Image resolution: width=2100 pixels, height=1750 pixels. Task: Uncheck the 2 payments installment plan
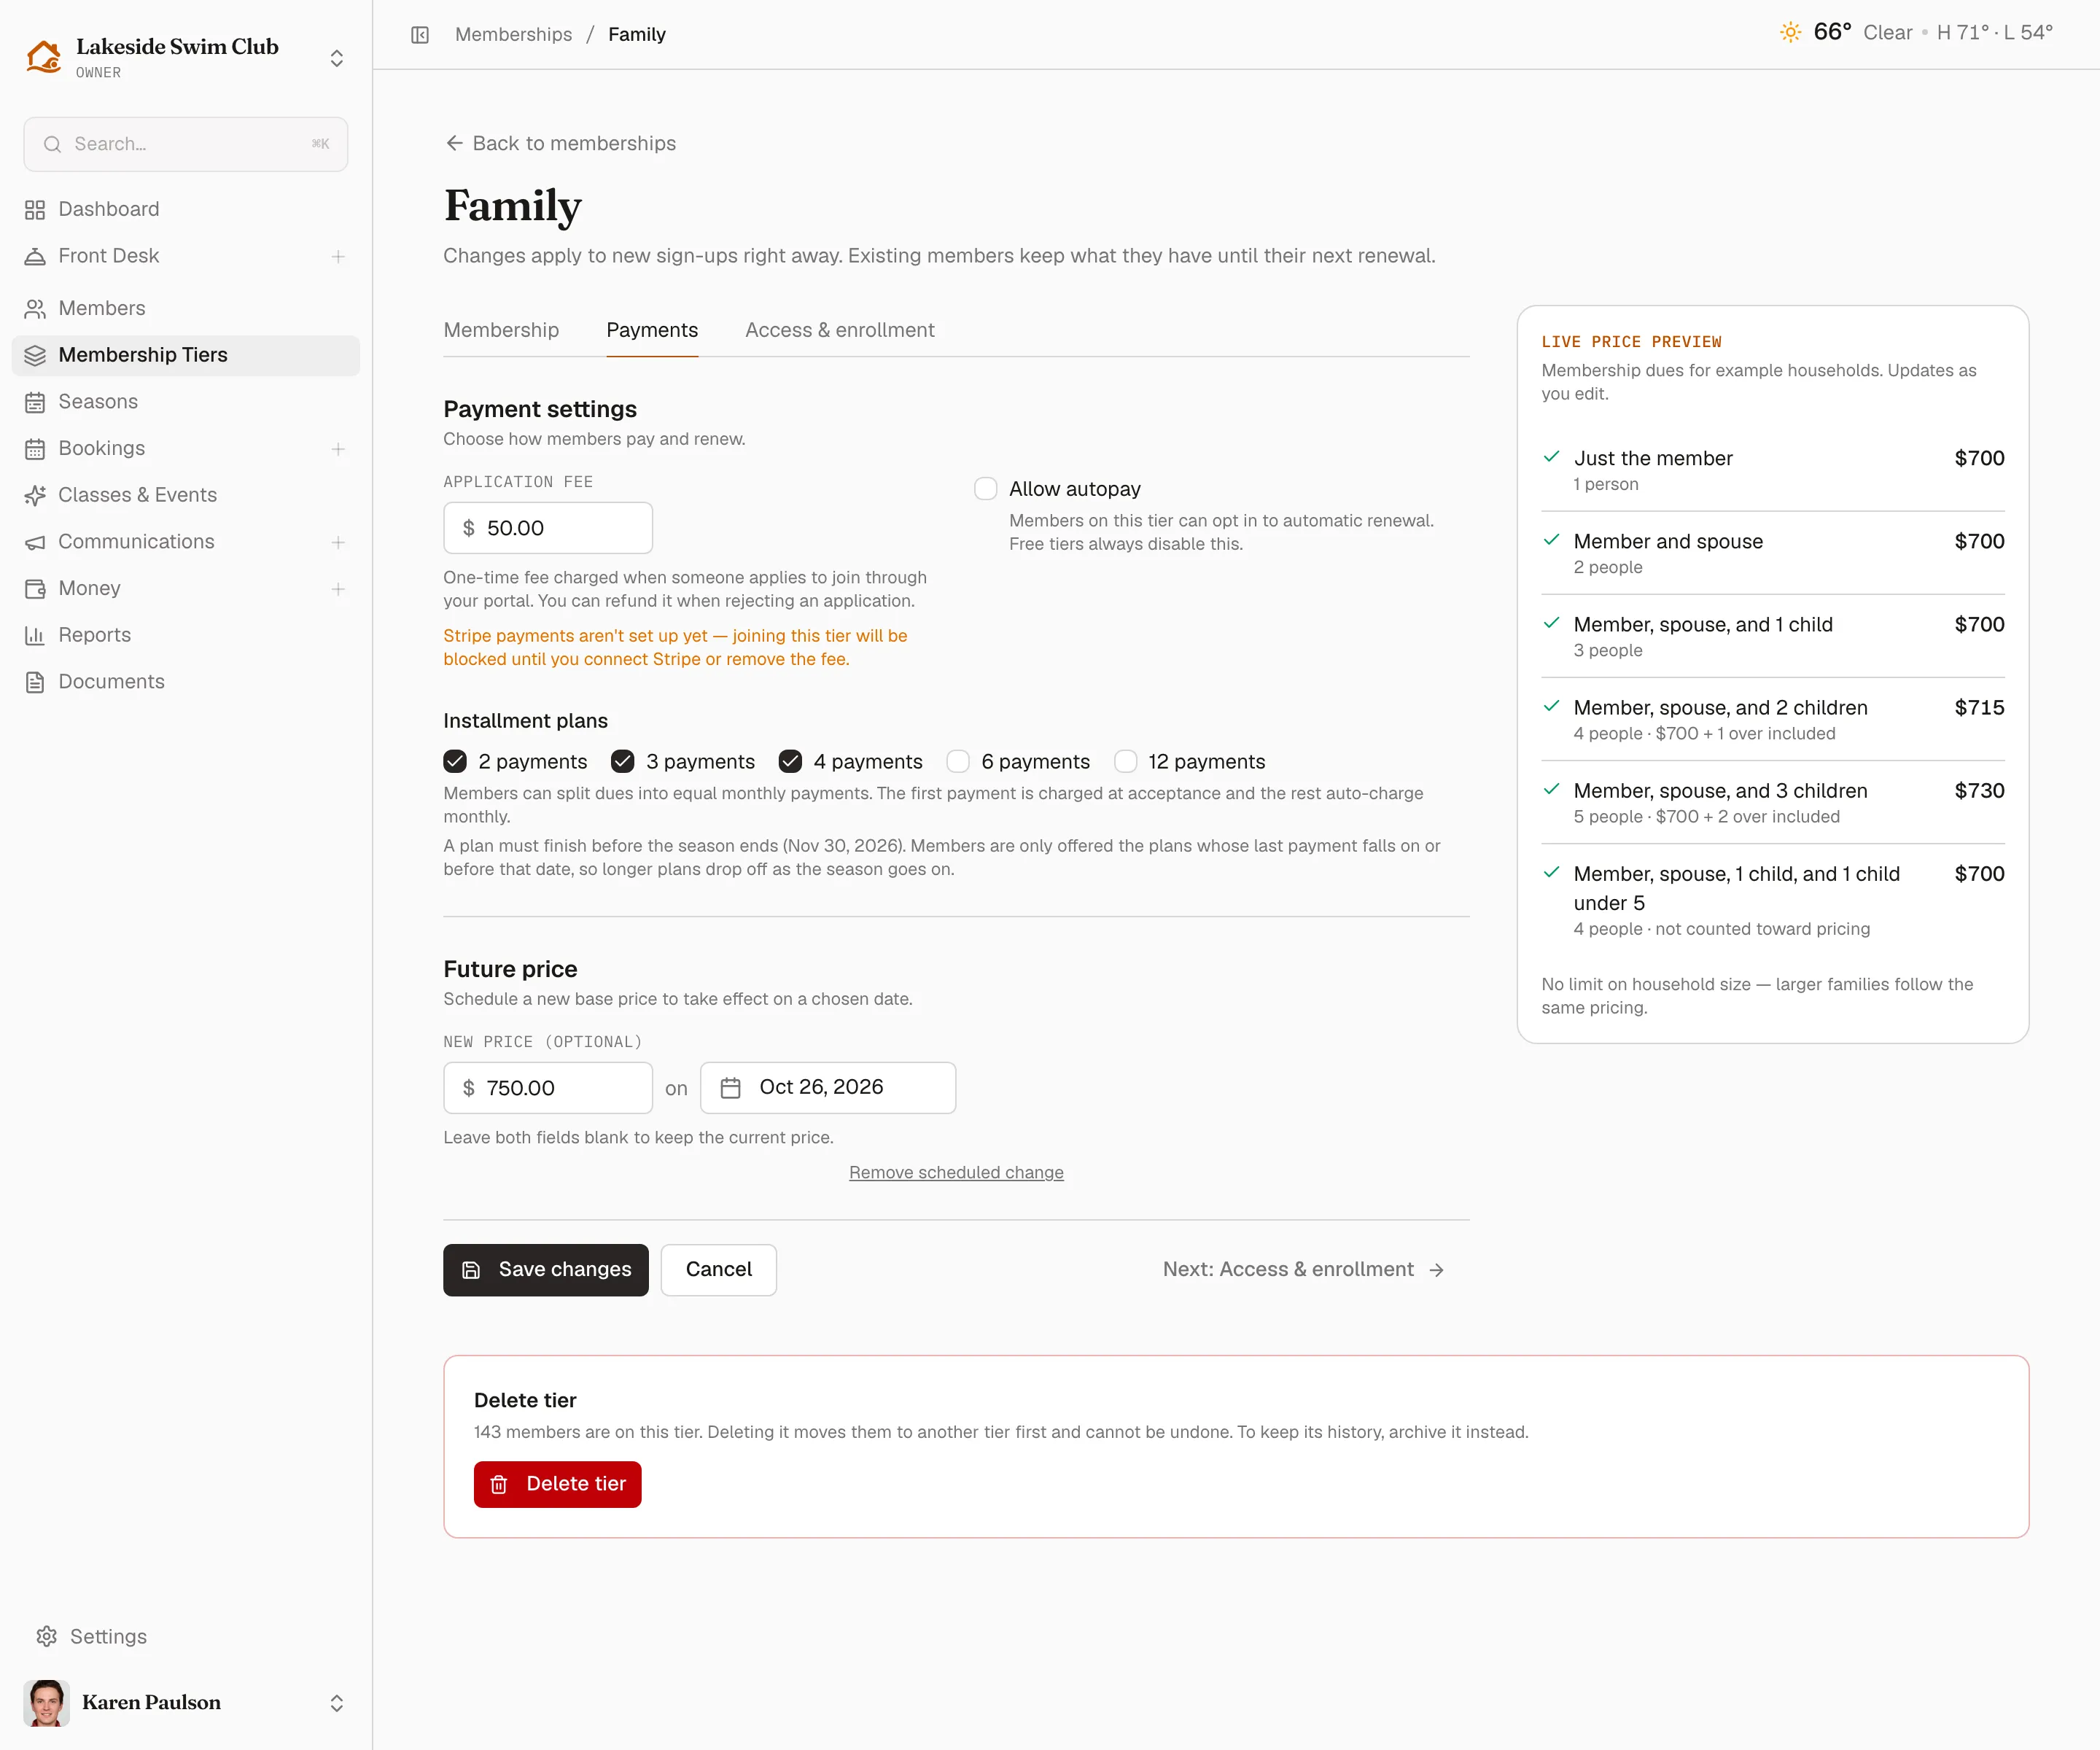pos(455,762)
